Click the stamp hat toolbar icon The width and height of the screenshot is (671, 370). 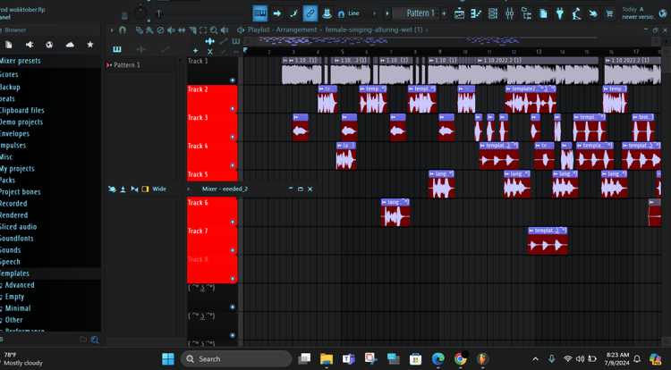point(327,13)
